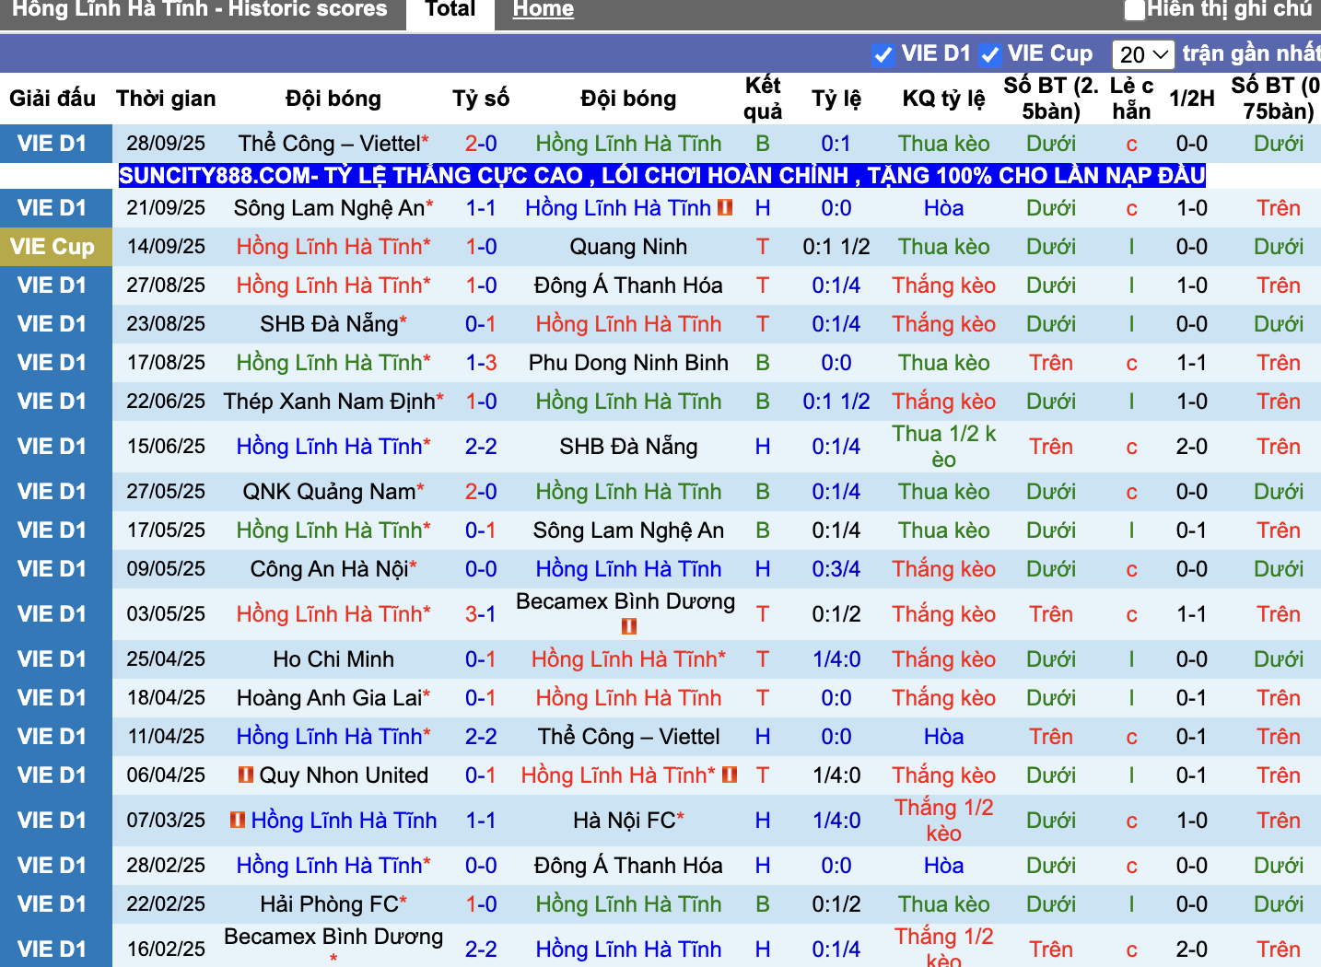The width and height of the screenshot is (1321, 967).
Task: Click Hòa odds result in 11/04/25 row
Action: tap(944, 737)
